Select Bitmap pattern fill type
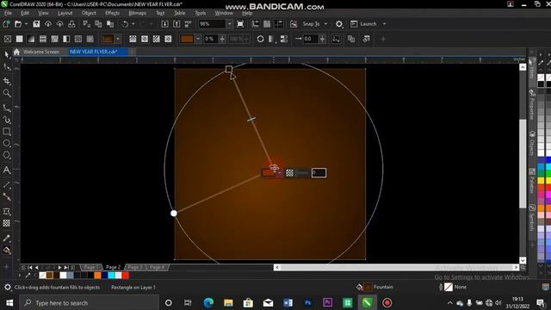551x310 pixels. pos(54,39)
